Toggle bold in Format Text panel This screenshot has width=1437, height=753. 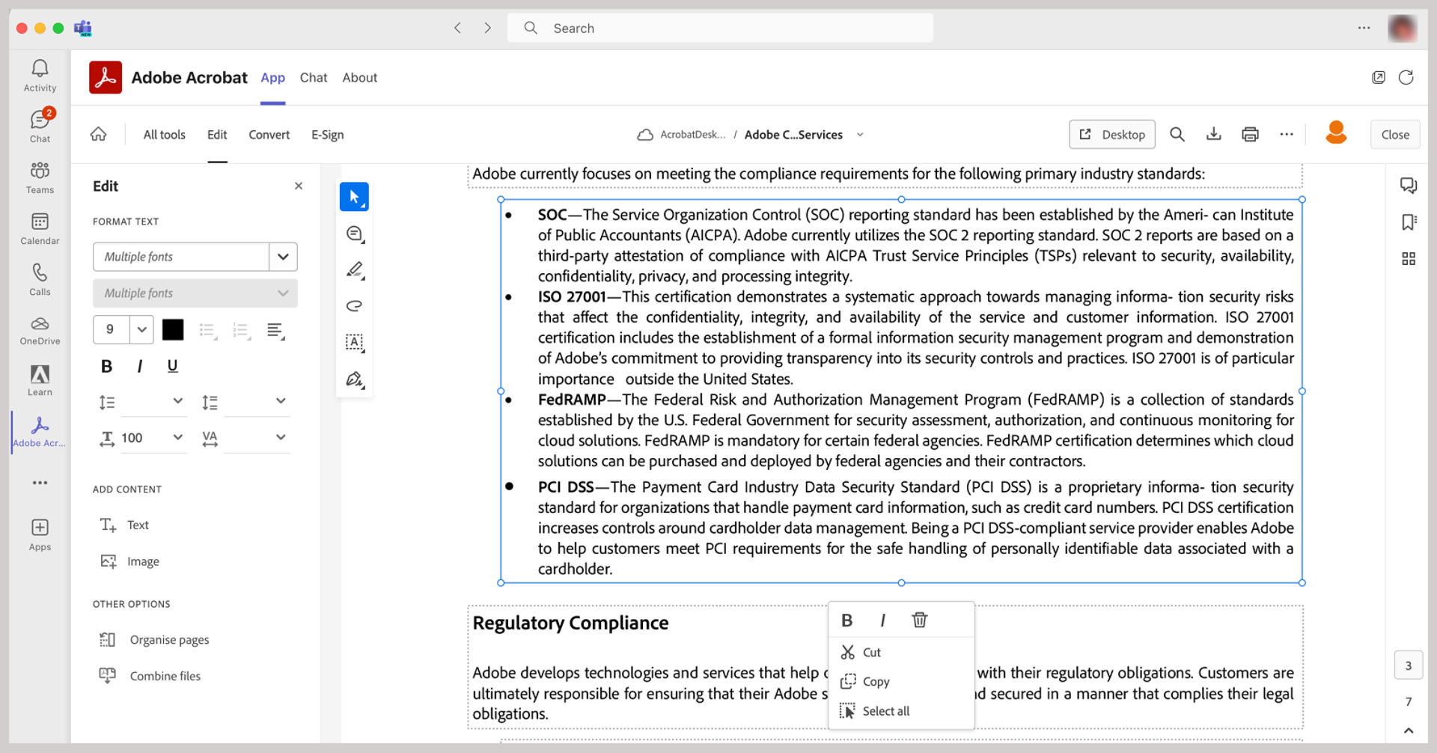pyautogui.click(x=106, y=366)
